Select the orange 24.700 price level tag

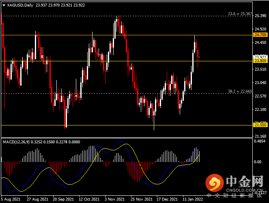(260, 35)
